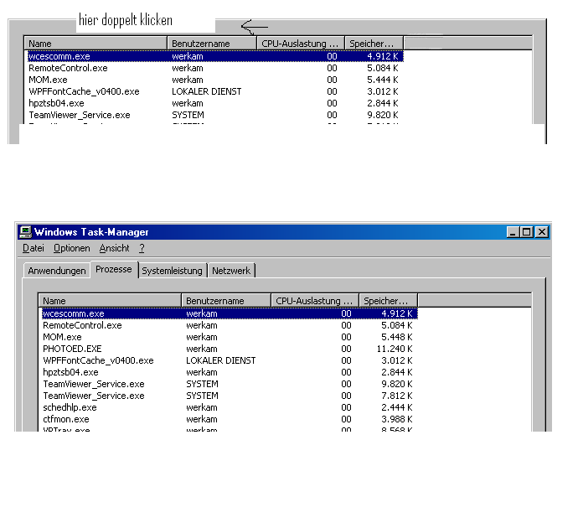Sort by Speicher column in Task-Manager window
This screenshot has height=528, width=578.
pos(389,301)
